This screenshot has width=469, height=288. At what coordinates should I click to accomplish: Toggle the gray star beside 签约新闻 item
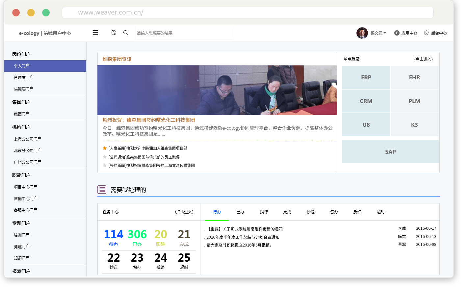105,165
